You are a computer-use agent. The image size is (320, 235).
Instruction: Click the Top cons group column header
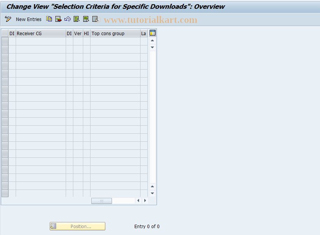pos(115,34)
